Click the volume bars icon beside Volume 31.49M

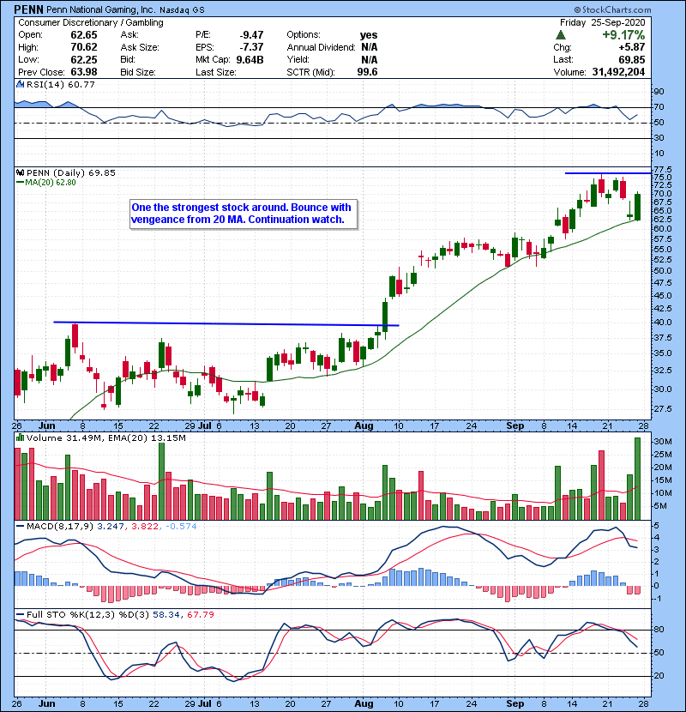(20, 437)
